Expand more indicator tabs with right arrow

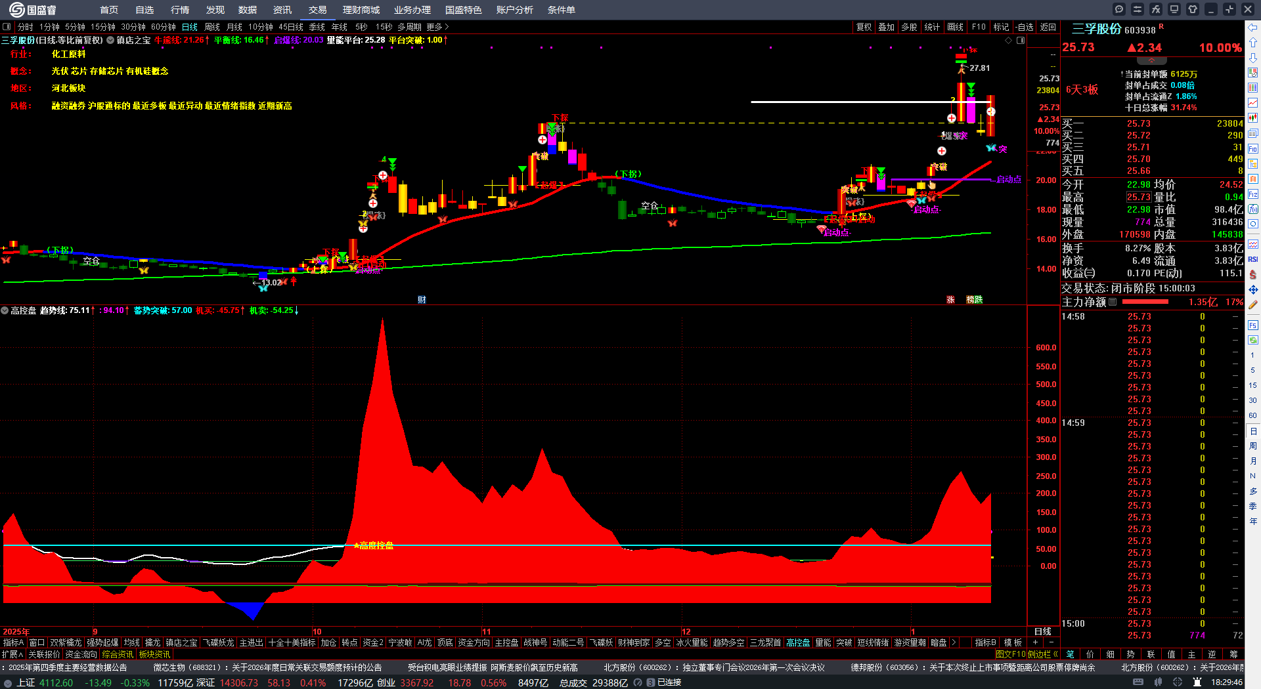pyautogui.click(x=954, y=642)
